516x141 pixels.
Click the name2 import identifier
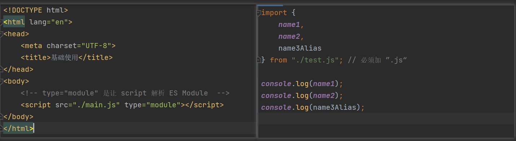click(x=289, y=37)
